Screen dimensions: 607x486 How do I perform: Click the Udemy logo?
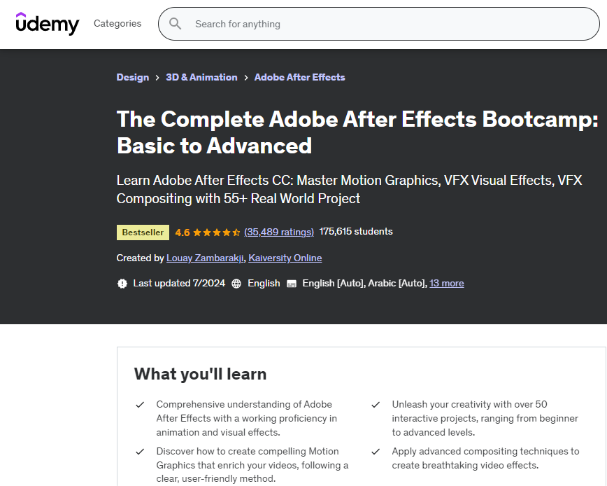[46, 23]
